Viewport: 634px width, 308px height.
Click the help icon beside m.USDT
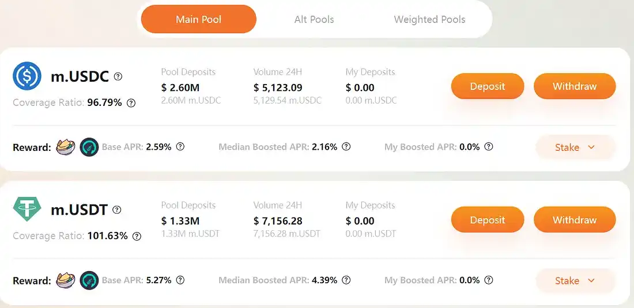click(x=117, y=210)
